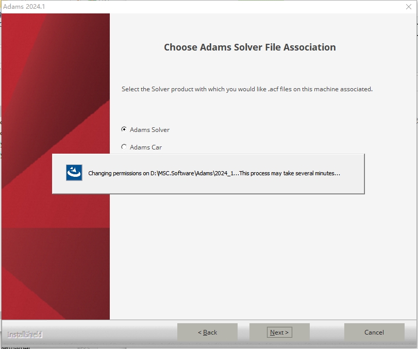Click the 'Choose Adams Solver File Association' heading
This screenshot has height=349, width=418.
coord(249,47)
